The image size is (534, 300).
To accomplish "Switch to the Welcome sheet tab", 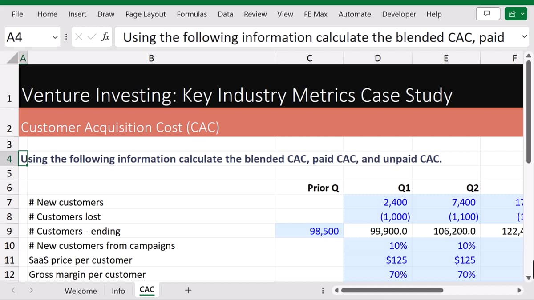I will tap(81, 291).
